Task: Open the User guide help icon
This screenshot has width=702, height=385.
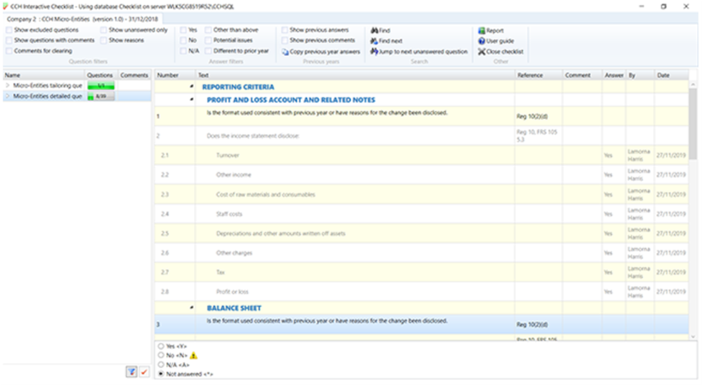Action: coord(482,41)
